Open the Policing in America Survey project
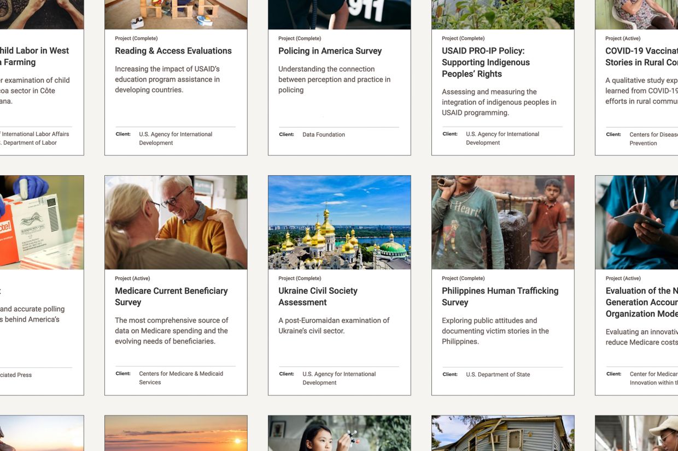The image size is (678, 451). (x=330, y=51)
